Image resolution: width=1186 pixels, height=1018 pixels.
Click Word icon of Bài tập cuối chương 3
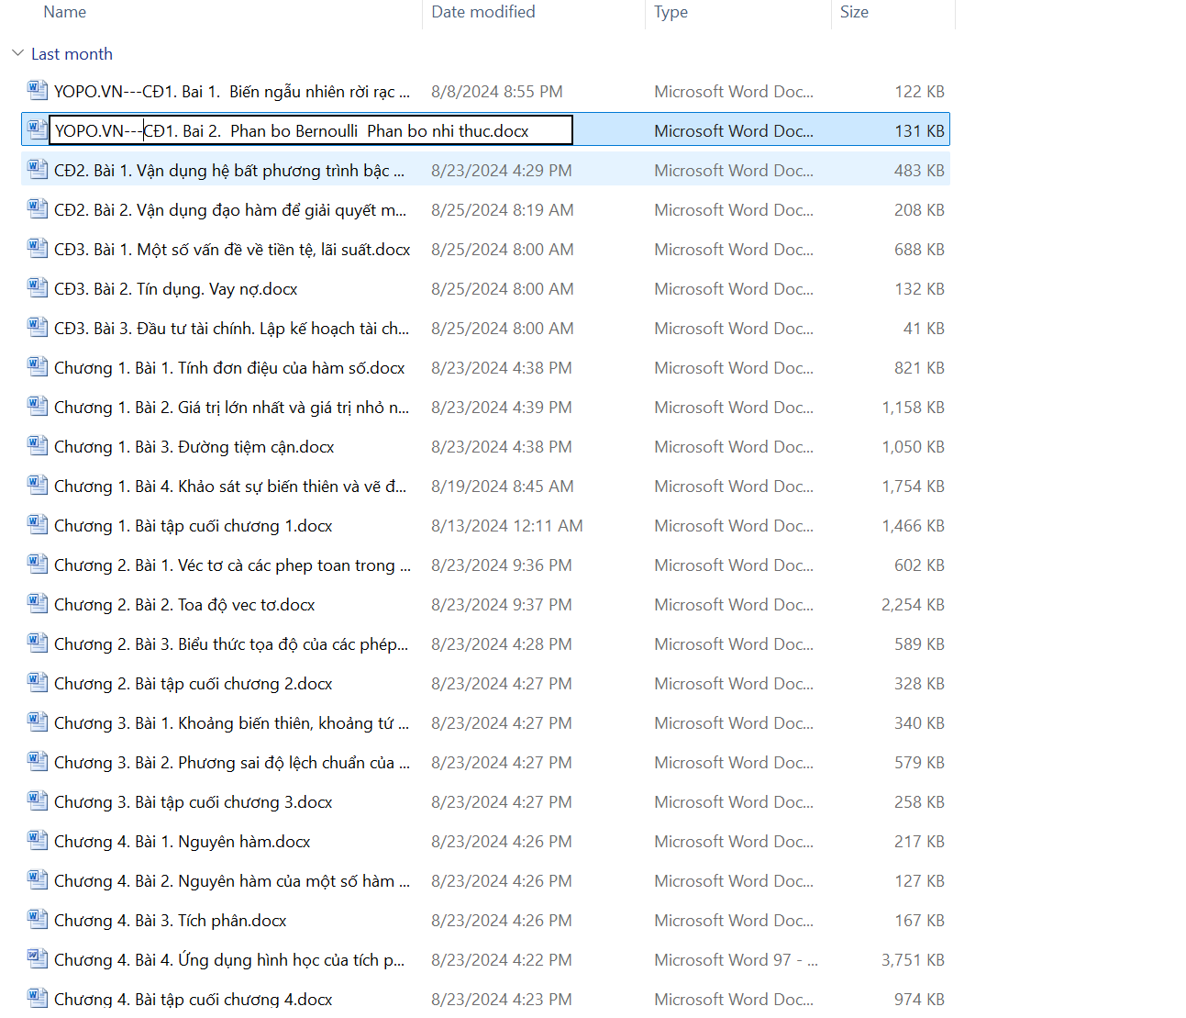click(x=38, y=800)
